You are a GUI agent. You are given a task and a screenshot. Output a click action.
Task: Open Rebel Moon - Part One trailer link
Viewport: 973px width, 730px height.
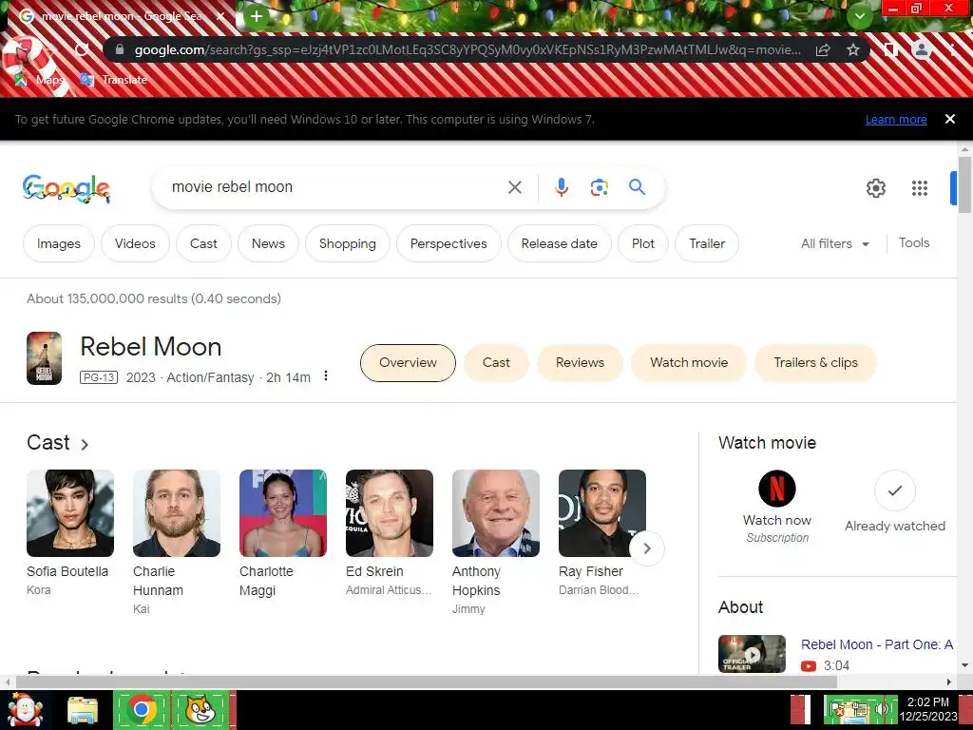877,644
